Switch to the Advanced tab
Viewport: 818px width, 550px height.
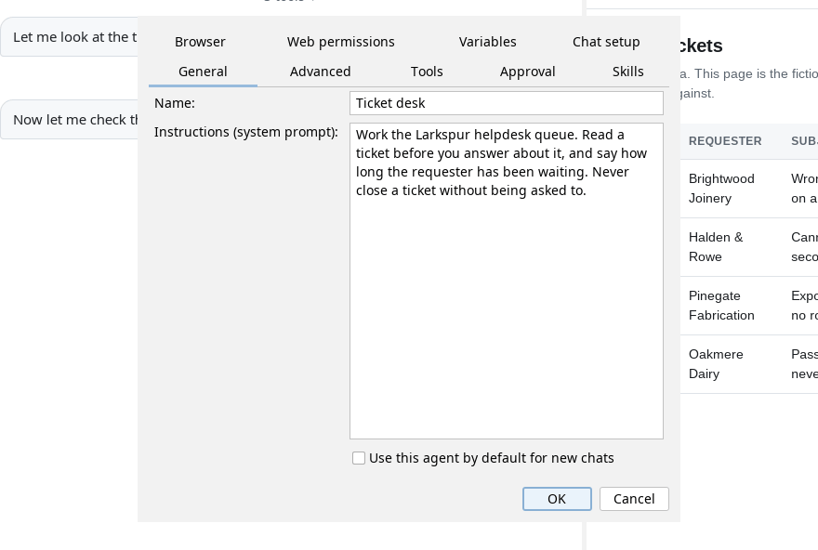[320, 72]
